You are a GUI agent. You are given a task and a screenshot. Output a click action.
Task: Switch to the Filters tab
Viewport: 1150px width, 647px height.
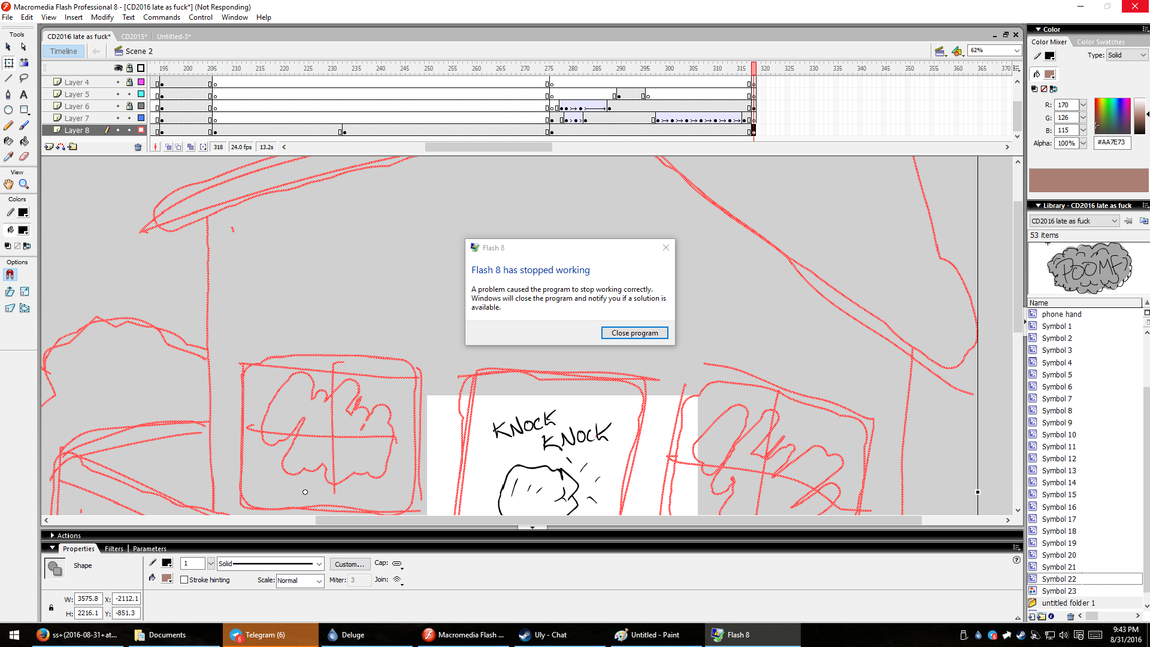(x=114, y=549)
